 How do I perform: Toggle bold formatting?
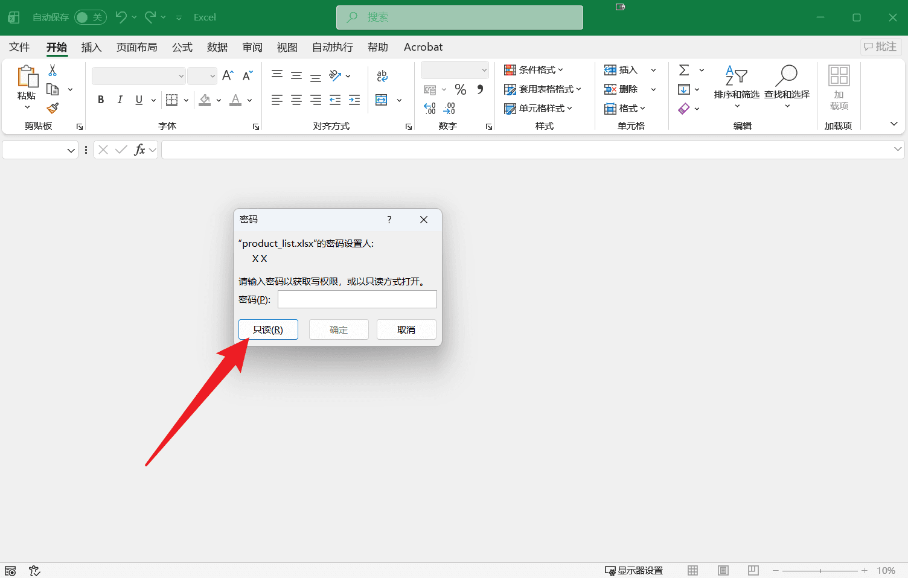pos(101,100)
